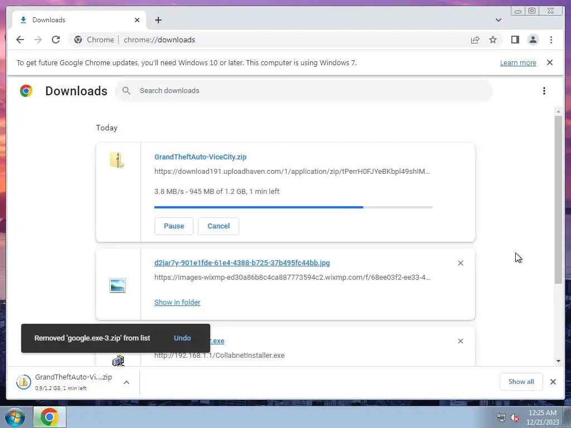Viewport: 571px width, 428px height.
Task: Click Show all downloads button
Action: (x=521, y=382)
